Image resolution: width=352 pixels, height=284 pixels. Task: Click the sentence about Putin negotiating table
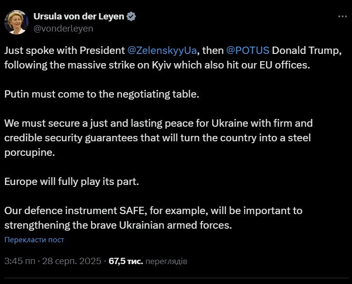point(102,94)
